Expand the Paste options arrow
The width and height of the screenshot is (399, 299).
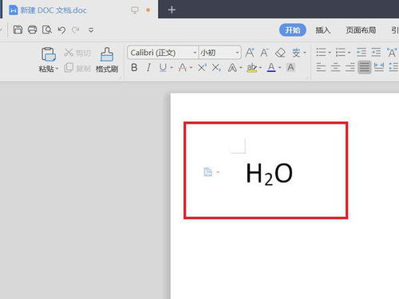coord(57,69)
